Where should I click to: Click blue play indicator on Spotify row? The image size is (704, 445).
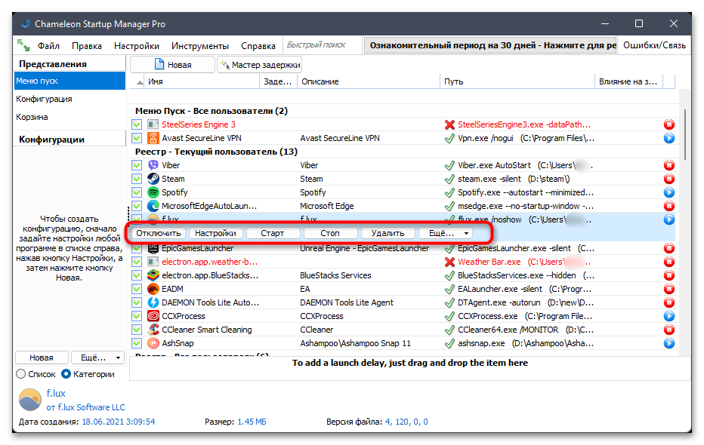tap(669, 192)
